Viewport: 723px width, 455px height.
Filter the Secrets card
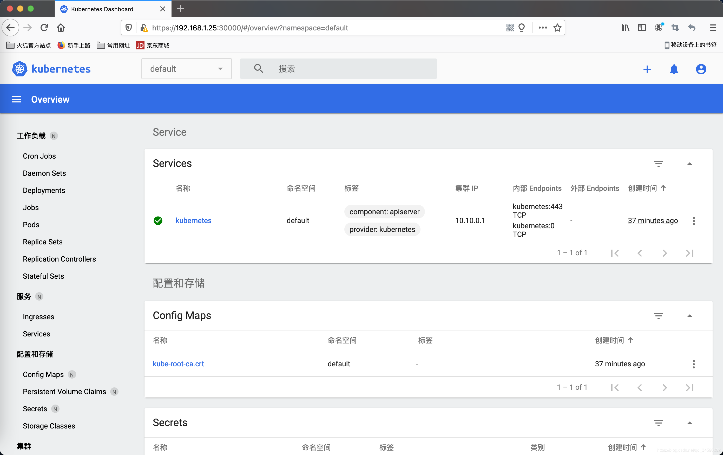pyautogui.click(x=659, y=423)
